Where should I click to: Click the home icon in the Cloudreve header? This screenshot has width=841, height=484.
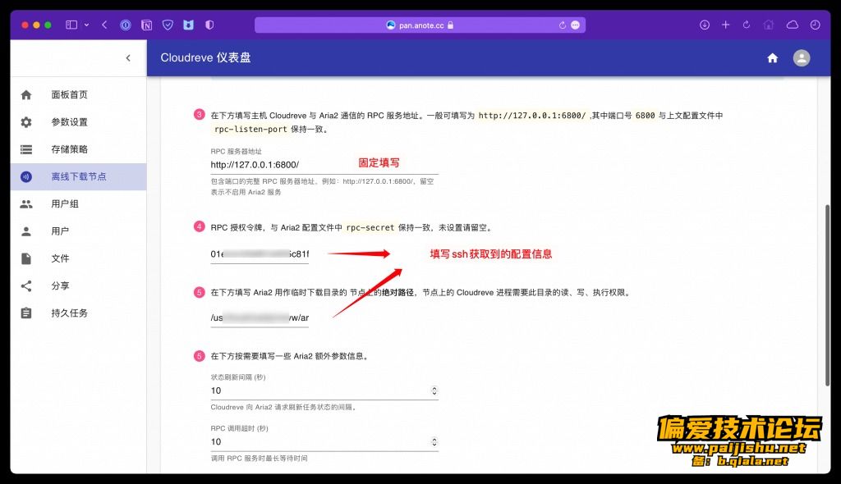pos(772,58)
